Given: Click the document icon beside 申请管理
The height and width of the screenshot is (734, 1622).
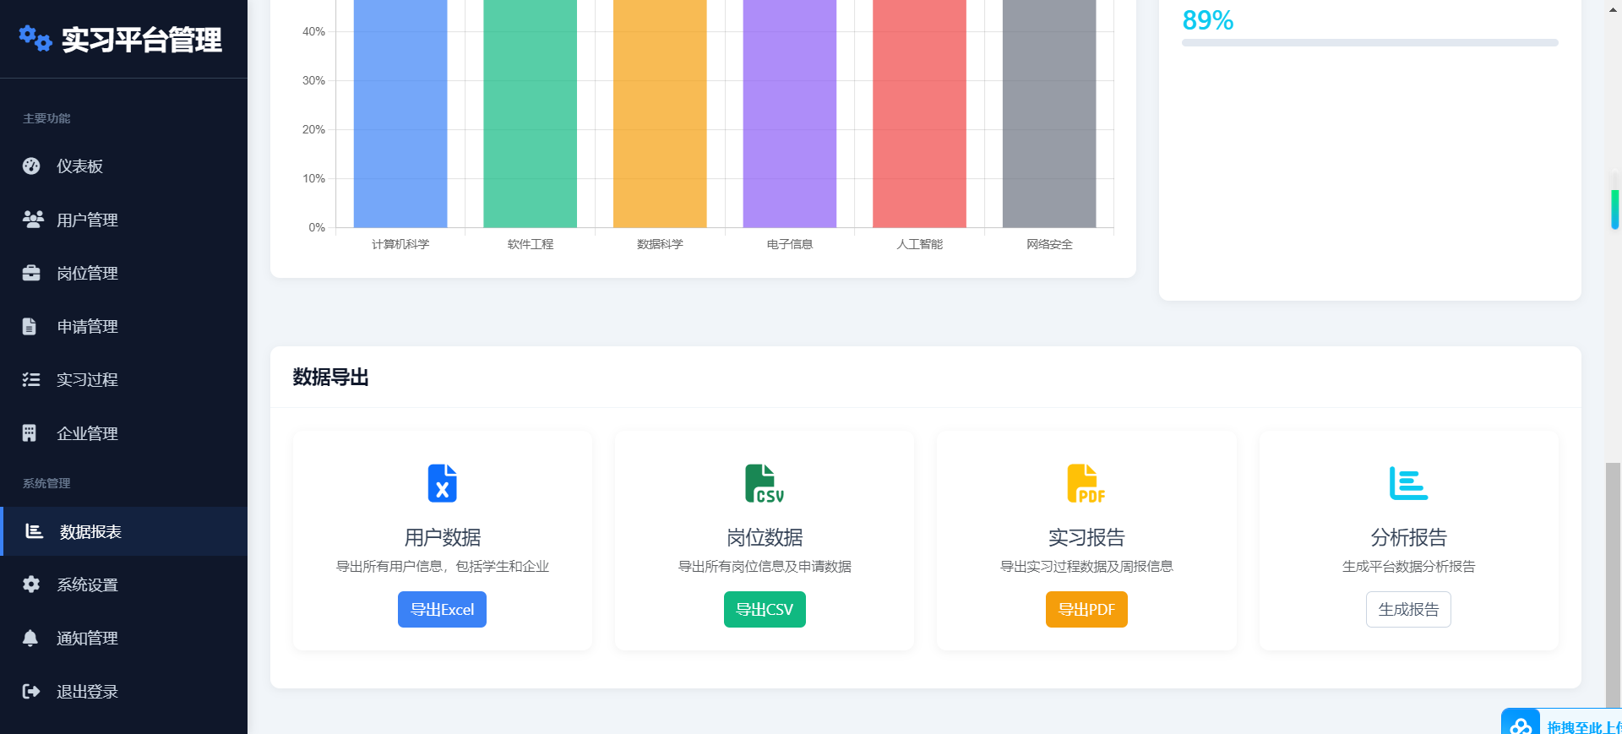Looking at the screenshot, I should coord(30,326).
